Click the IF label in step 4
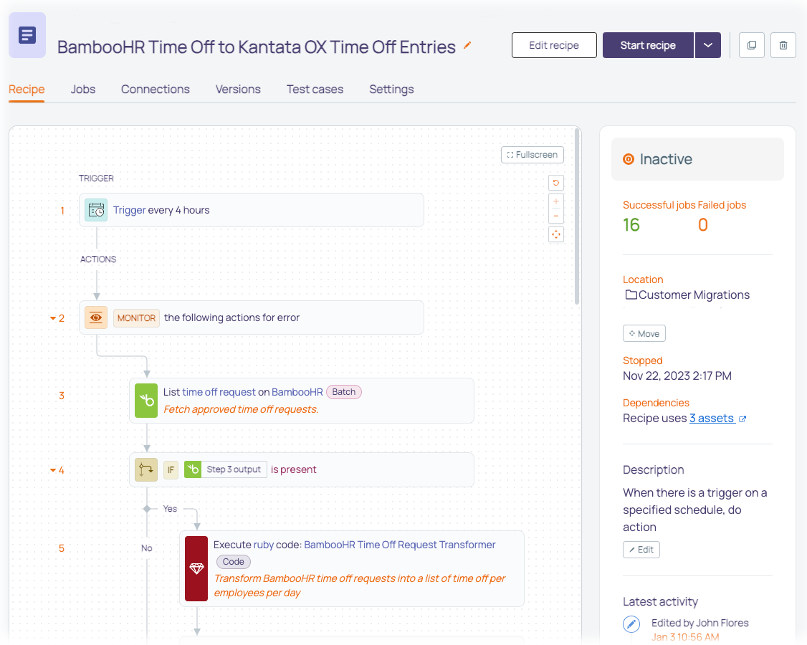 tap(171, 469)
